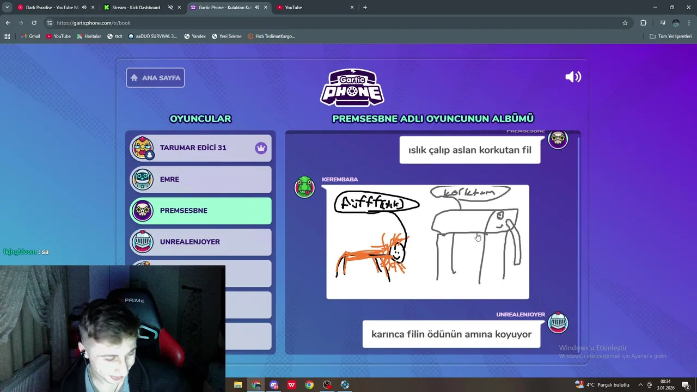Open Windows notification center
697x392 pixels.
coord(686,385)
